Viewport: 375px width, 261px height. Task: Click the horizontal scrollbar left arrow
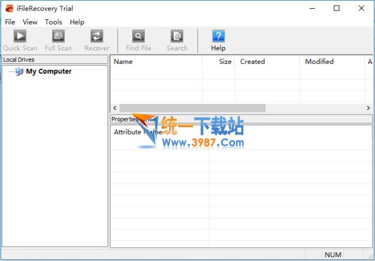[114, 108]
